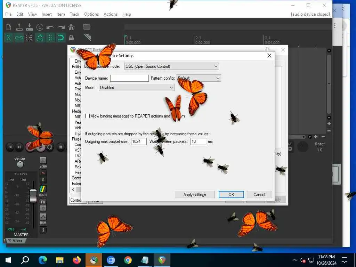
Task: Open the Actions menu
Action: (x=111, y=14)
